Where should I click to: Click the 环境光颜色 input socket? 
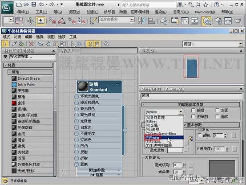pos(77,96)
